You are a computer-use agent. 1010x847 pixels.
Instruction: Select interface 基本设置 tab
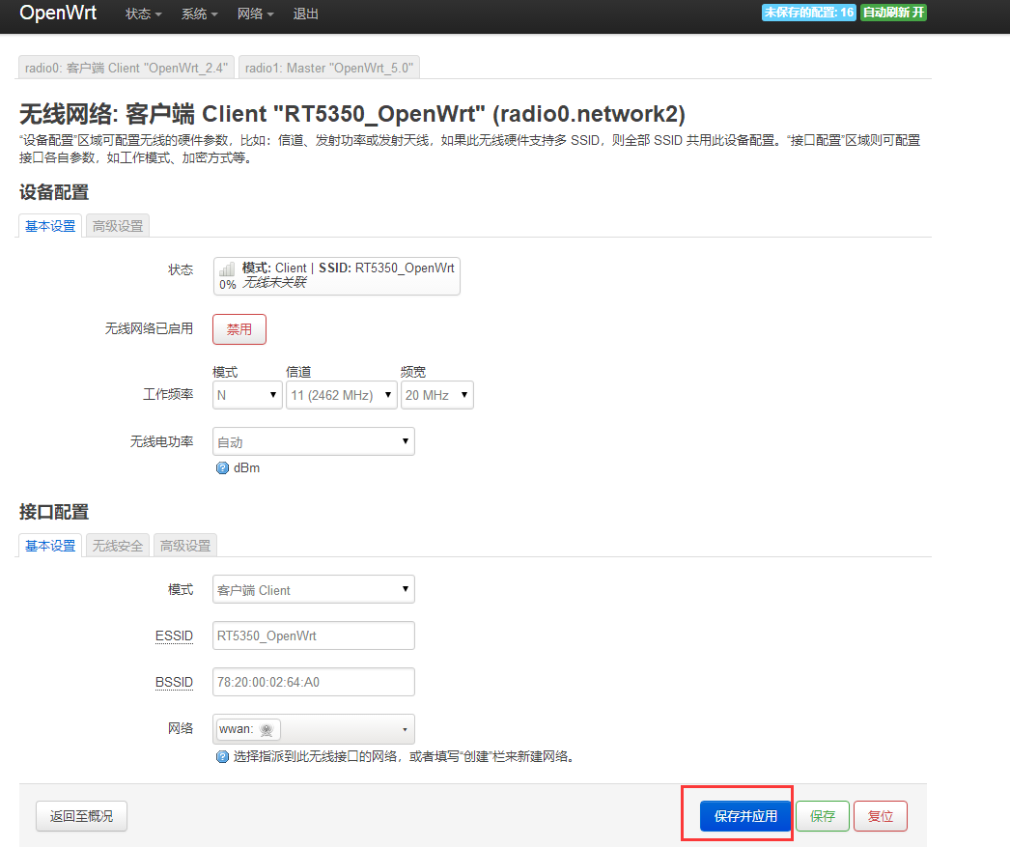50,546
